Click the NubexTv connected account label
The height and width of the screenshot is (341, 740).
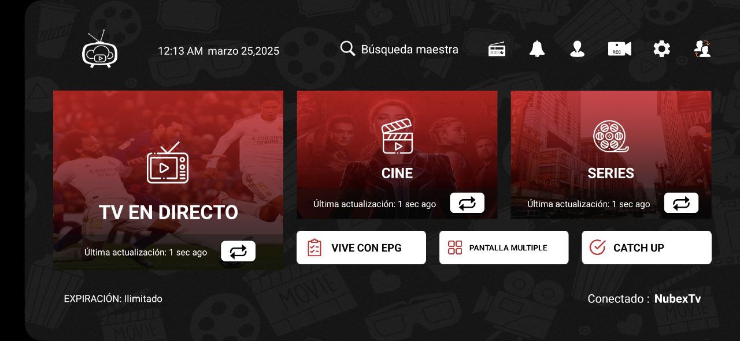point(678,299)
